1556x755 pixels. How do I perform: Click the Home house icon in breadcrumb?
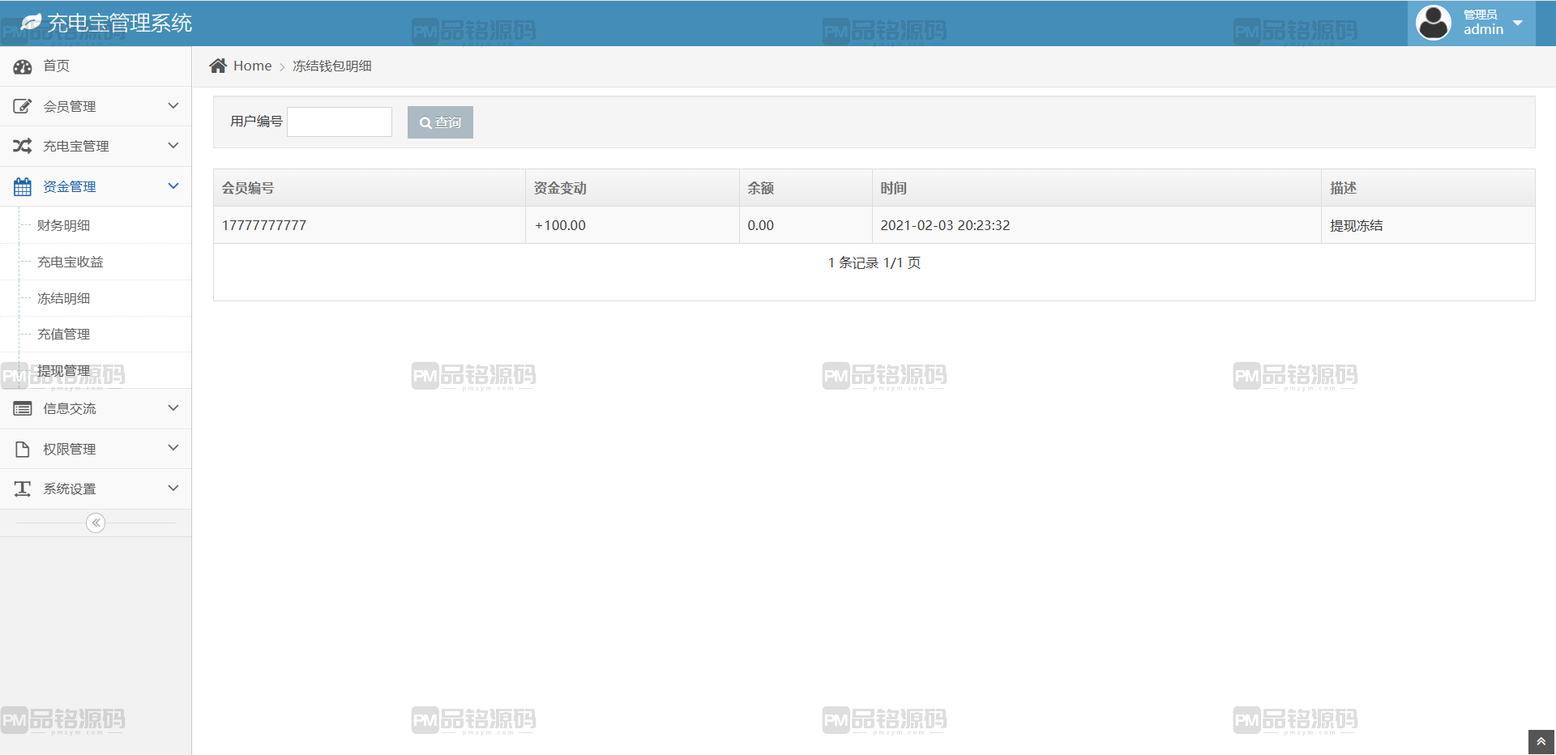click(x=218, y=66)
